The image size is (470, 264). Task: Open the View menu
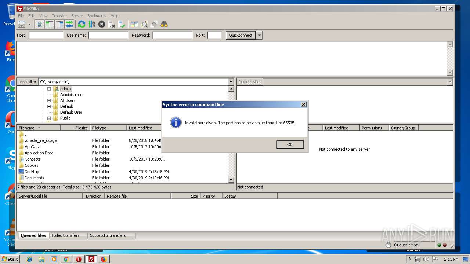click(43, 16)
